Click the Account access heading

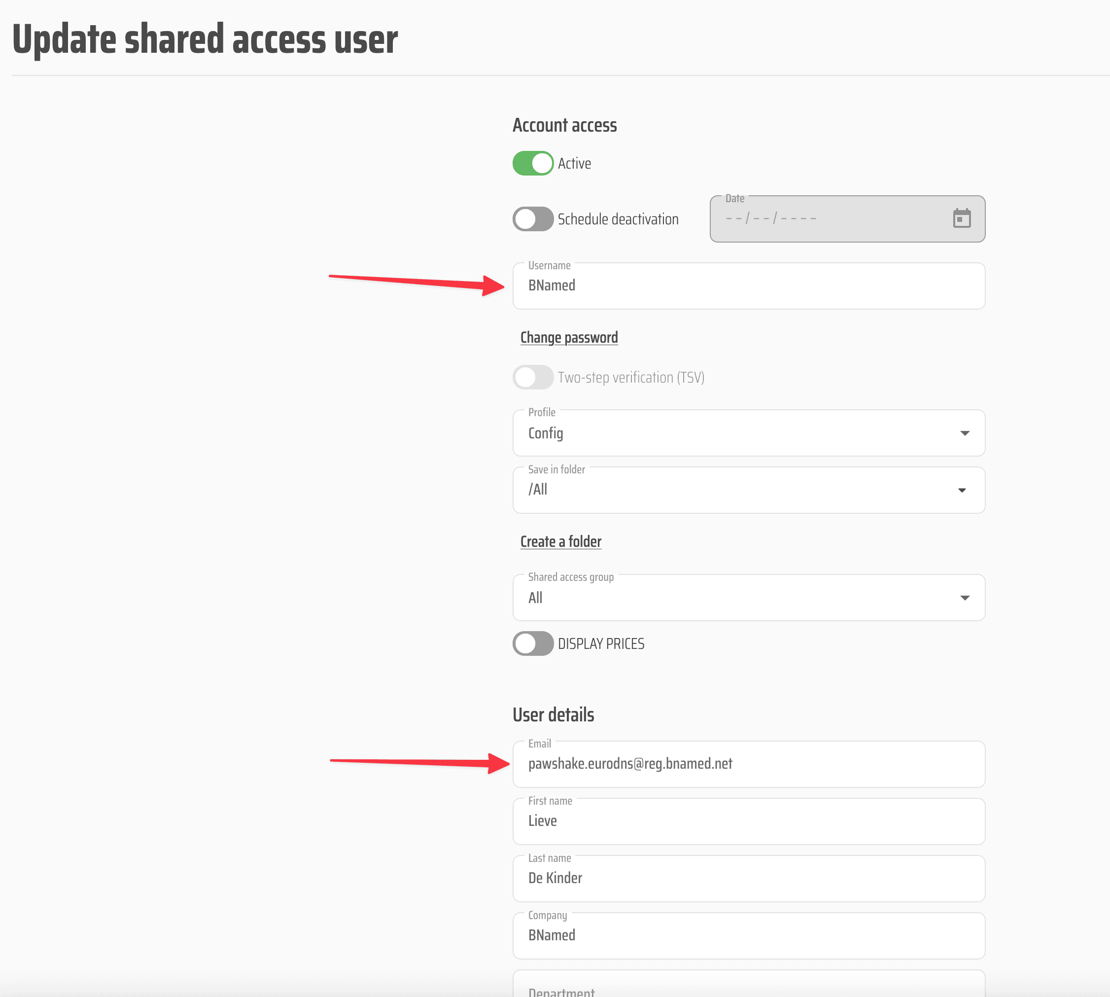pos(564,125)
